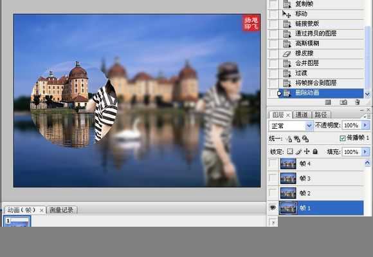The image size is (373, 257).
Task: Hide layer 帧 1 with its eye icon
Action: 273,207
